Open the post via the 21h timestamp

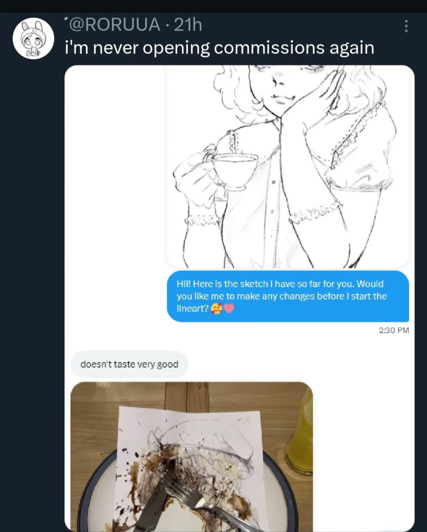(188, 25)
